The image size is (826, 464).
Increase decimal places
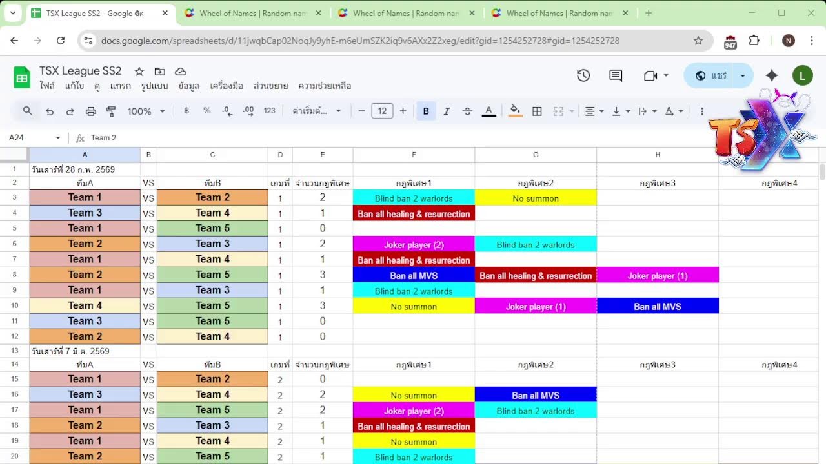click(248, 111)
